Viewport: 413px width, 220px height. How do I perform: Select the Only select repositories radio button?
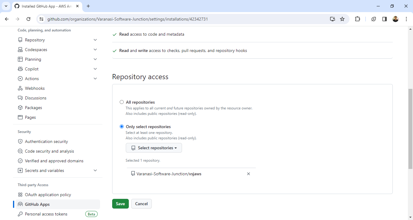pyautogui.click(x=122, y=127)
